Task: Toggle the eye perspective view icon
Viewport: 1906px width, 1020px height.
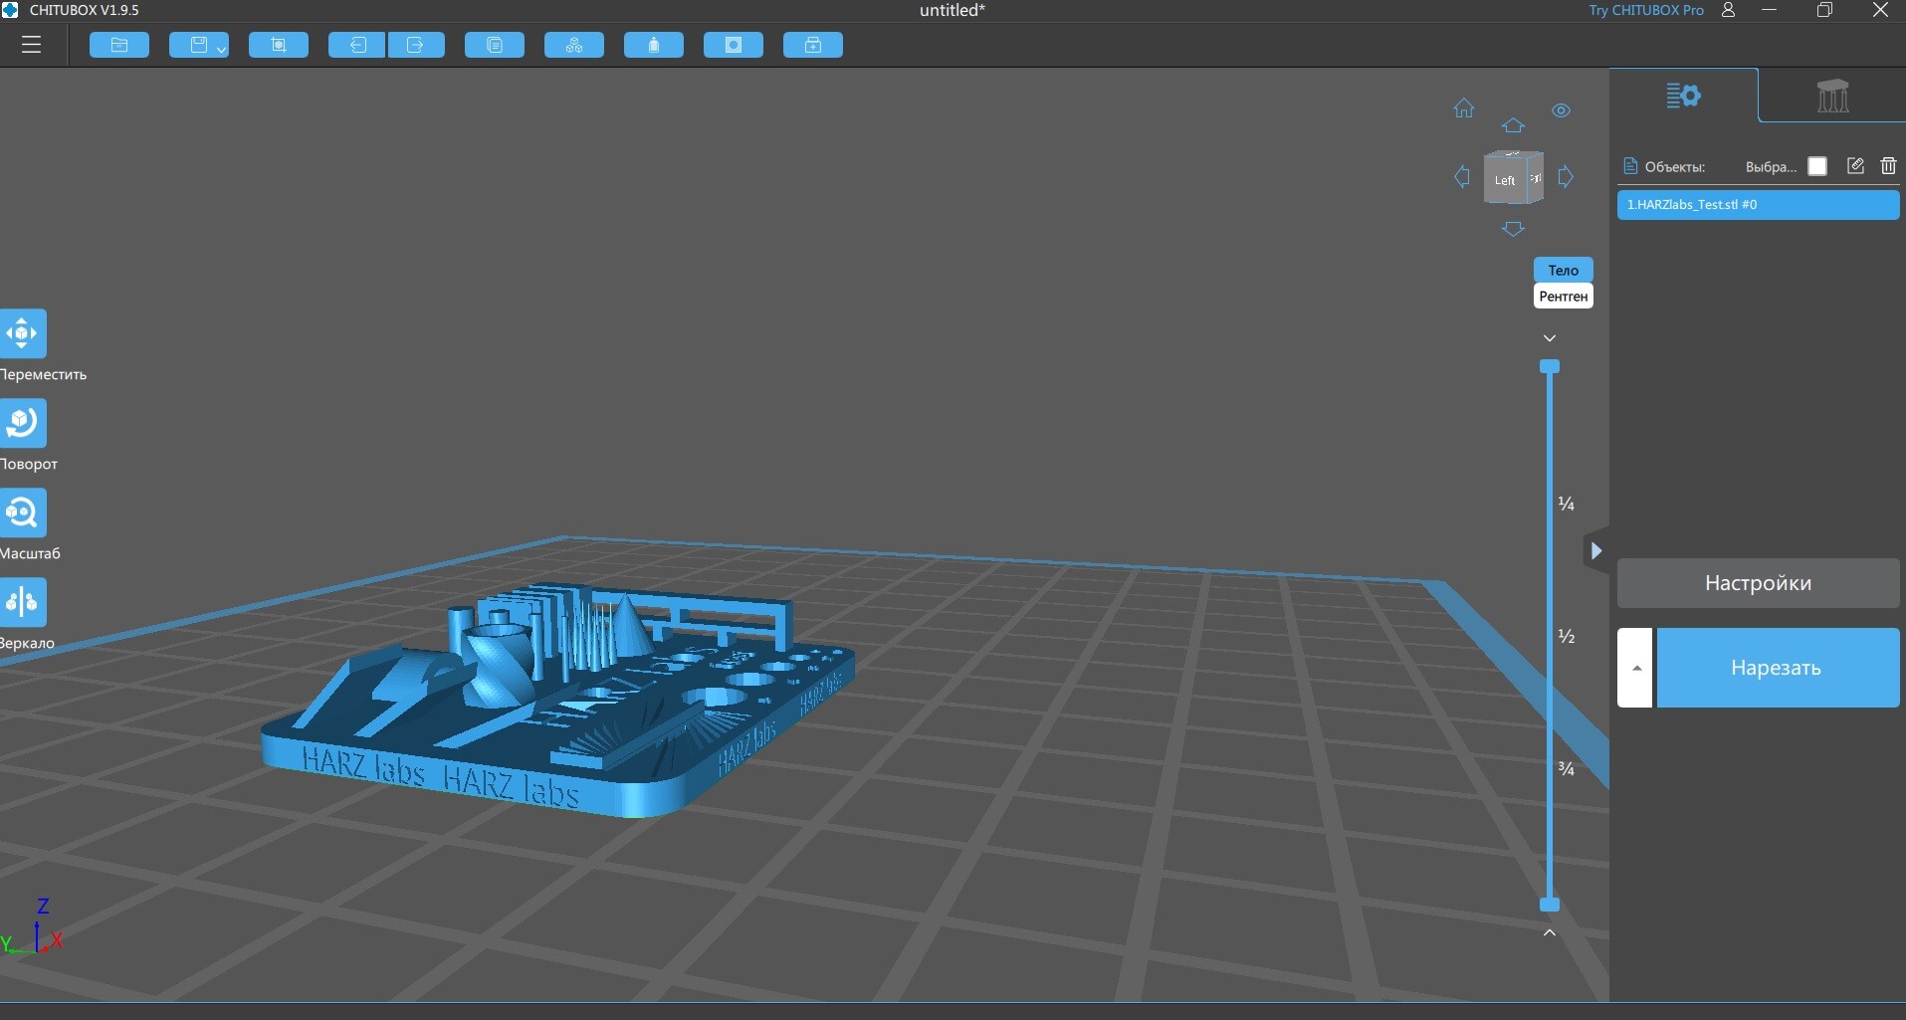Action: point(1561,110)
